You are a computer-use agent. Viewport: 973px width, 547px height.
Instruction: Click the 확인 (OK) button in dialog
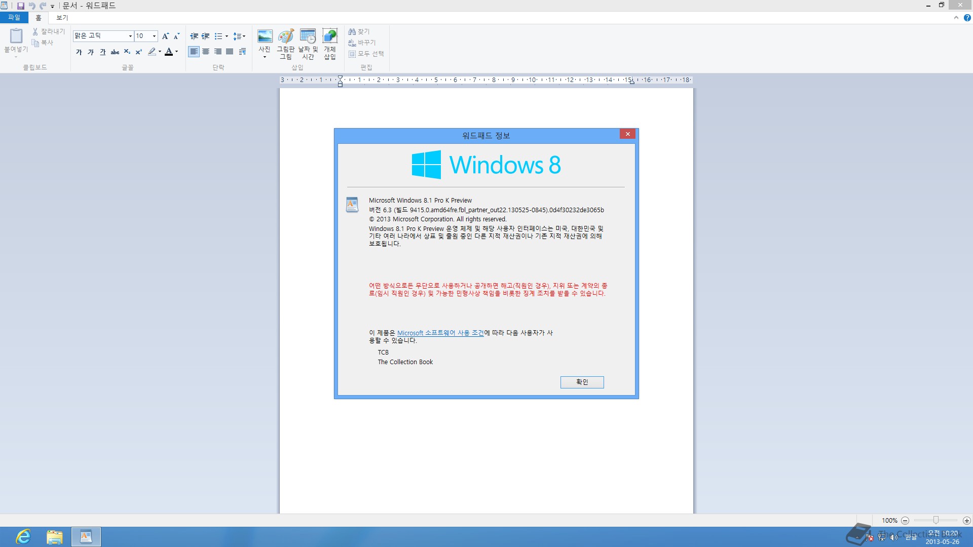tap(582, 382)
